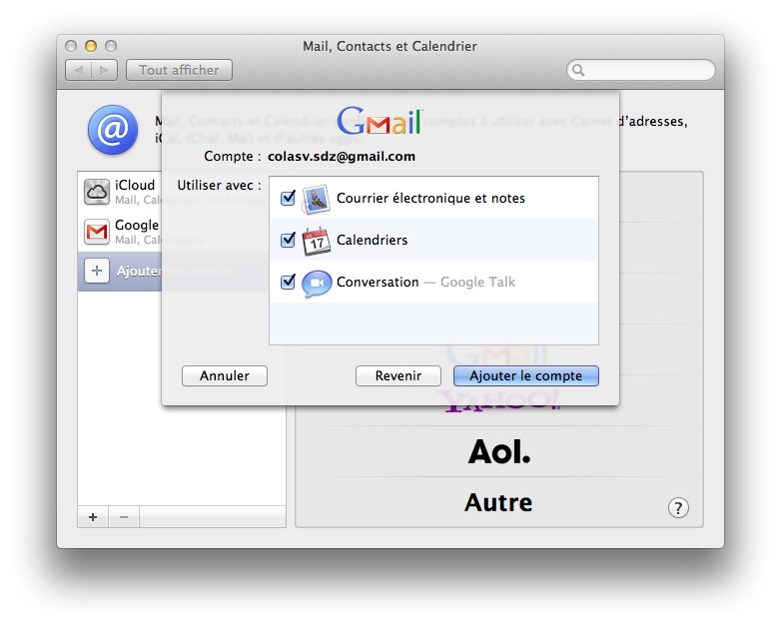Uncheck the Courrier électronique et notes checkbox
Viewport: 781px width, 627px height.
click(288, 198)
